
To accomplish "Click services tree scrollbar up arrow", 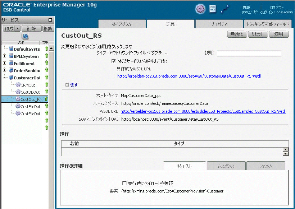I will point(51,48).
